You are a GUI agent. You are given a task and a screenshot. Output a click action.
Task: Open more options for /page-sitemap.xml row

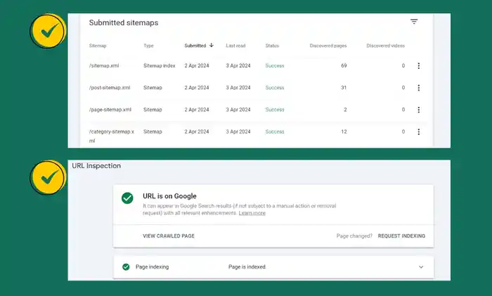(x=419, y=110)
